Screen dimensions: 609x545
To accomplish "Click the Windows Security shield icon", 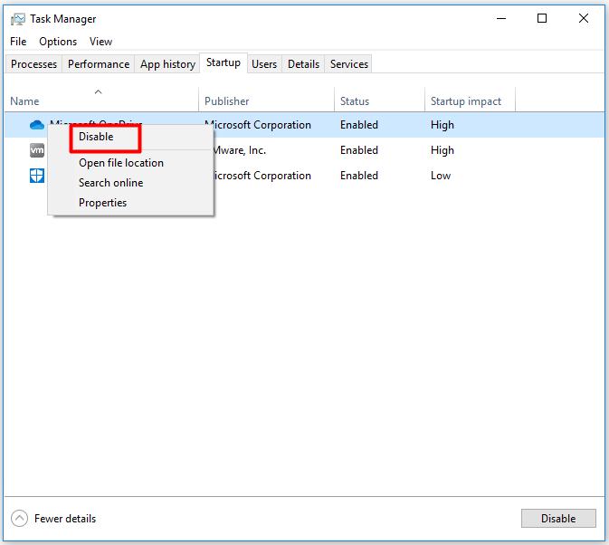I will [37, 176].
